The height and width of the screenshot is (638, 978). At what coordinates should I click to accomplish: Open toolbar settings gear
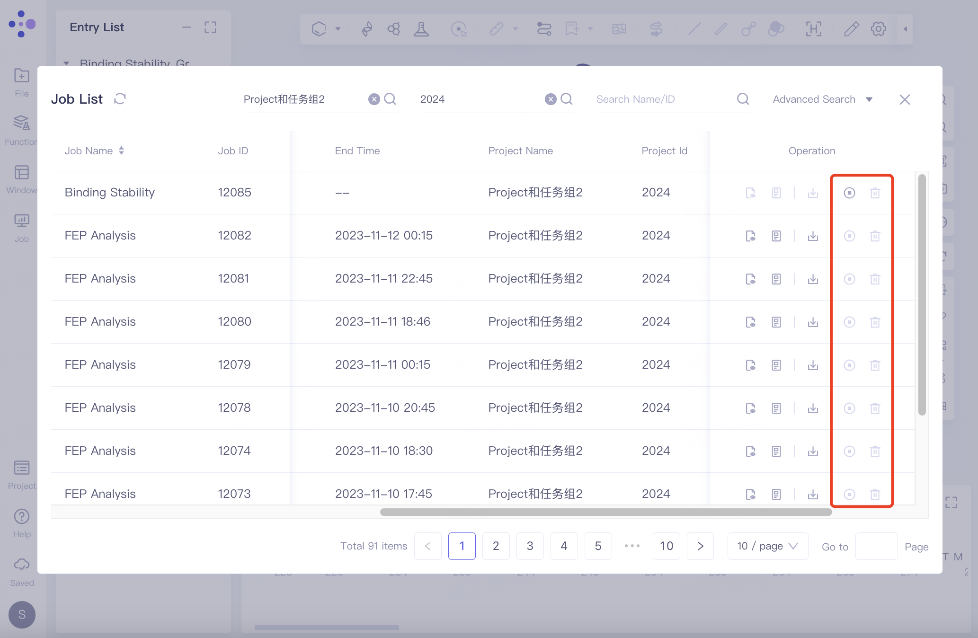point(879,29)
